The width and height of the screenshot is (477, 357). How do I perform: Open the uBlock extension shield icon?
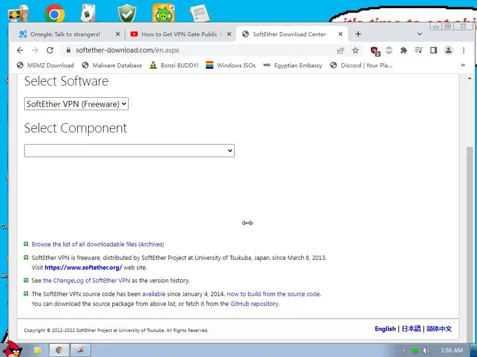(x=375, y=51)
